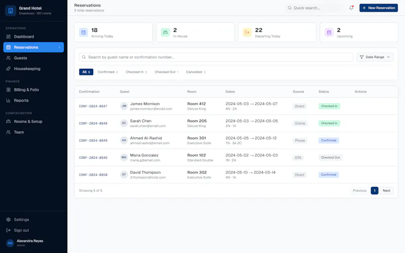Click the In-House bed icon

pos(166,32)
